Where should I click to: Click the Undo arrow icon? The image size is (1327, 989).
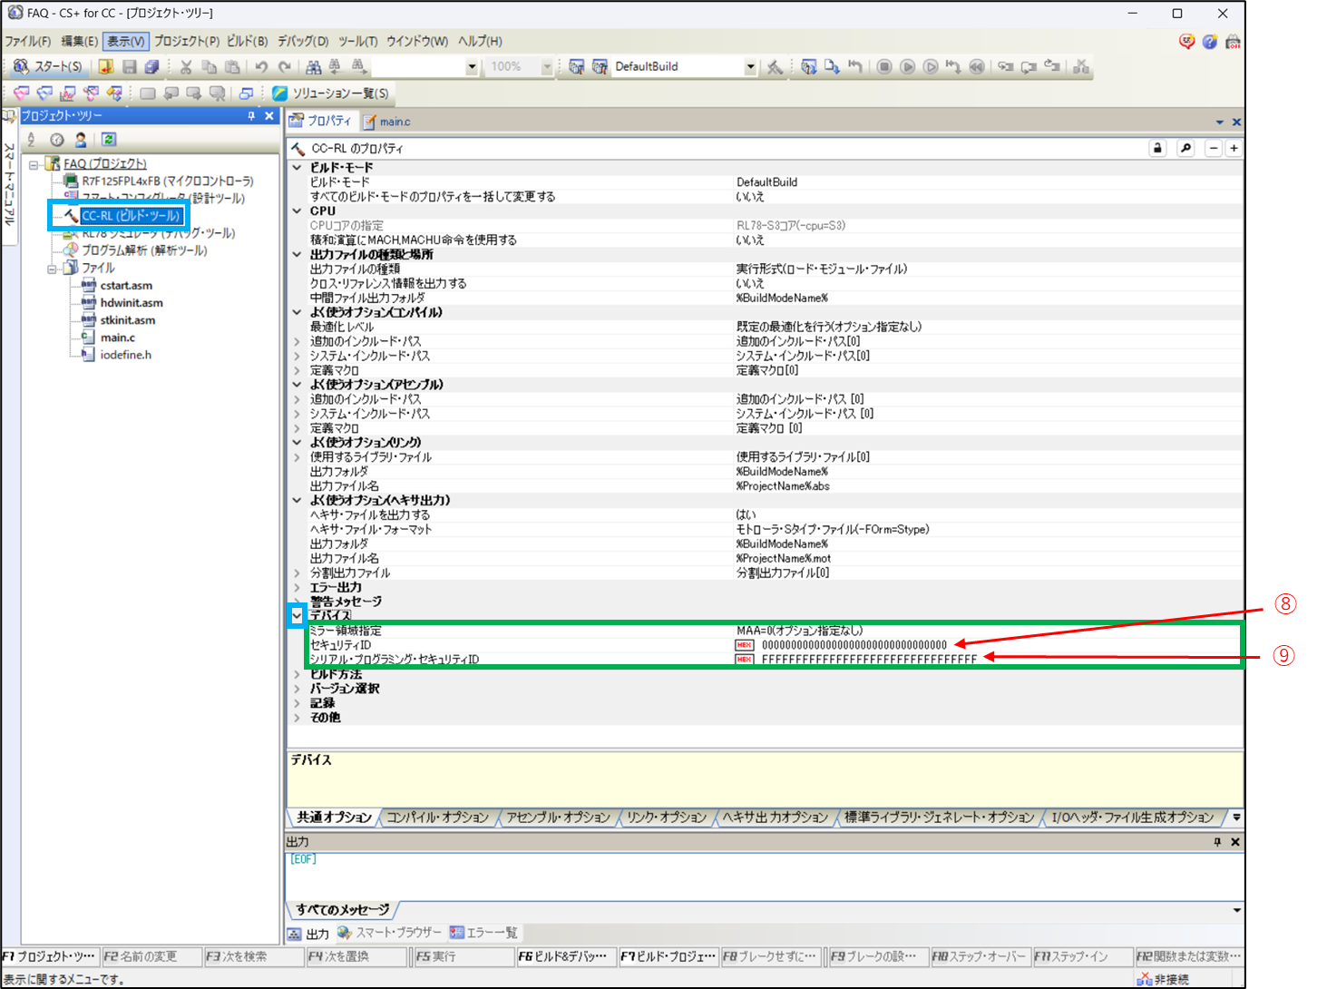click(x=261, y=66)
